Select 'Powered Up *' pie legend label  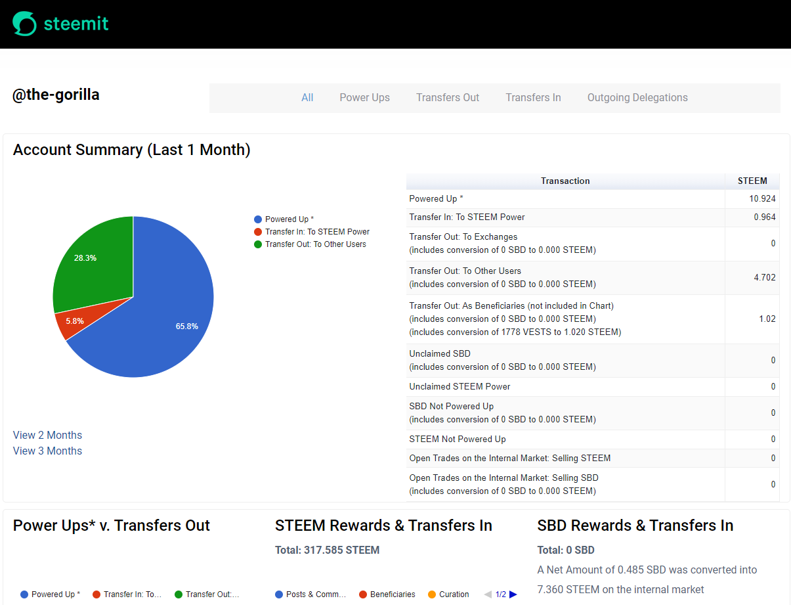289,219
